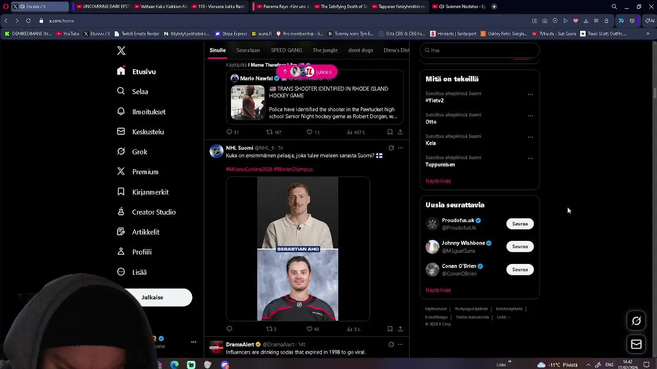This screenshot has height=369, width=657.
Task: Open floating messages envelope button
Action: [x=636, y=344]
